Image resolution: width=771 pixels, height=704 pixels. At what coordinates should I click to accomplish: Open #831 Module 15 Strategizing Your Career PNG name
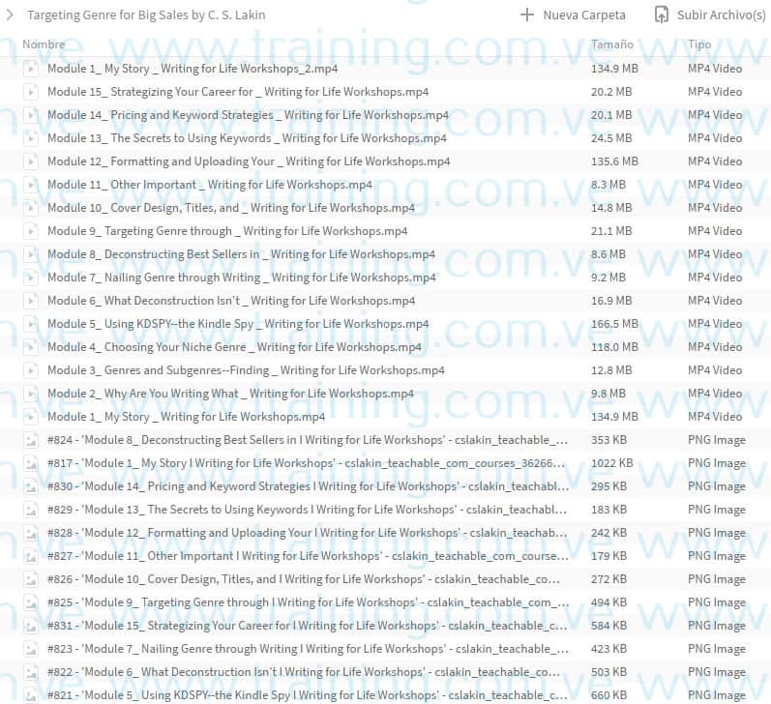(308, 626)
